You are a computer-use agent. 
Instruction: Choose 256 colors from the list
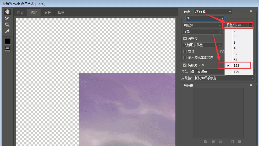[x=239, y=71]
